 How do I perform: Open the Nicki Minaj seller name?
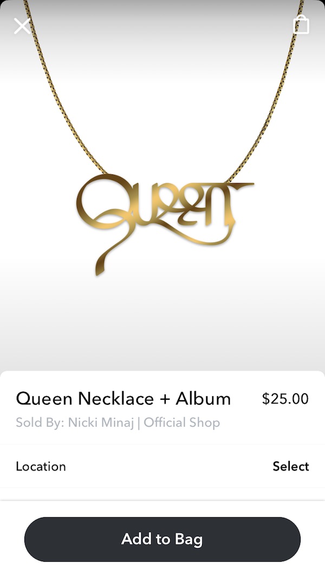[101, 423]
